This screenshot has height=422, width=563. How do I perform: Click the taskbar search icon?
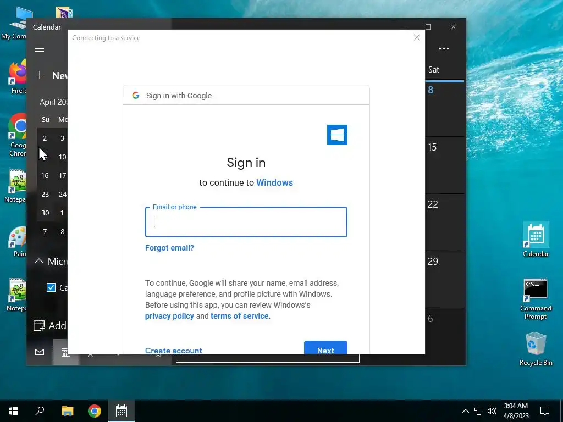click(40, 411)
